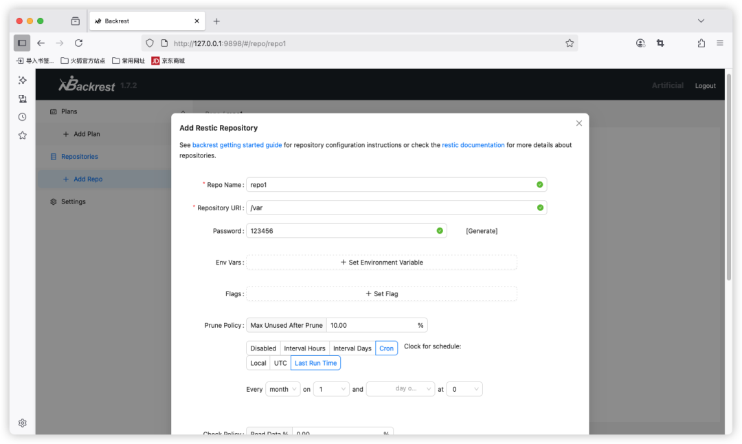Bookmark this page with the star icon
The width and height of the screenshot is (742, 444).
(570, 43)
